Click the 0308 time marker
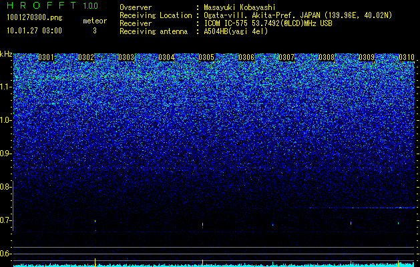420x267 pixels. [x=327, y=57]
